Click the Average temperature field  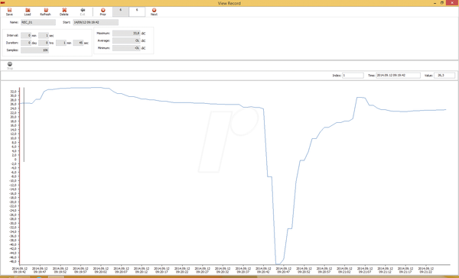coord(126,40)
